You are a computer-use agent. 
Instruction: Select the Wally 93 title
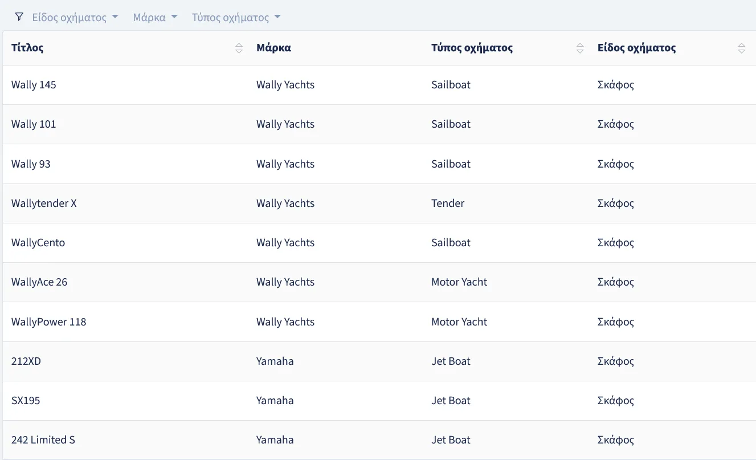(x=31, y=164)
